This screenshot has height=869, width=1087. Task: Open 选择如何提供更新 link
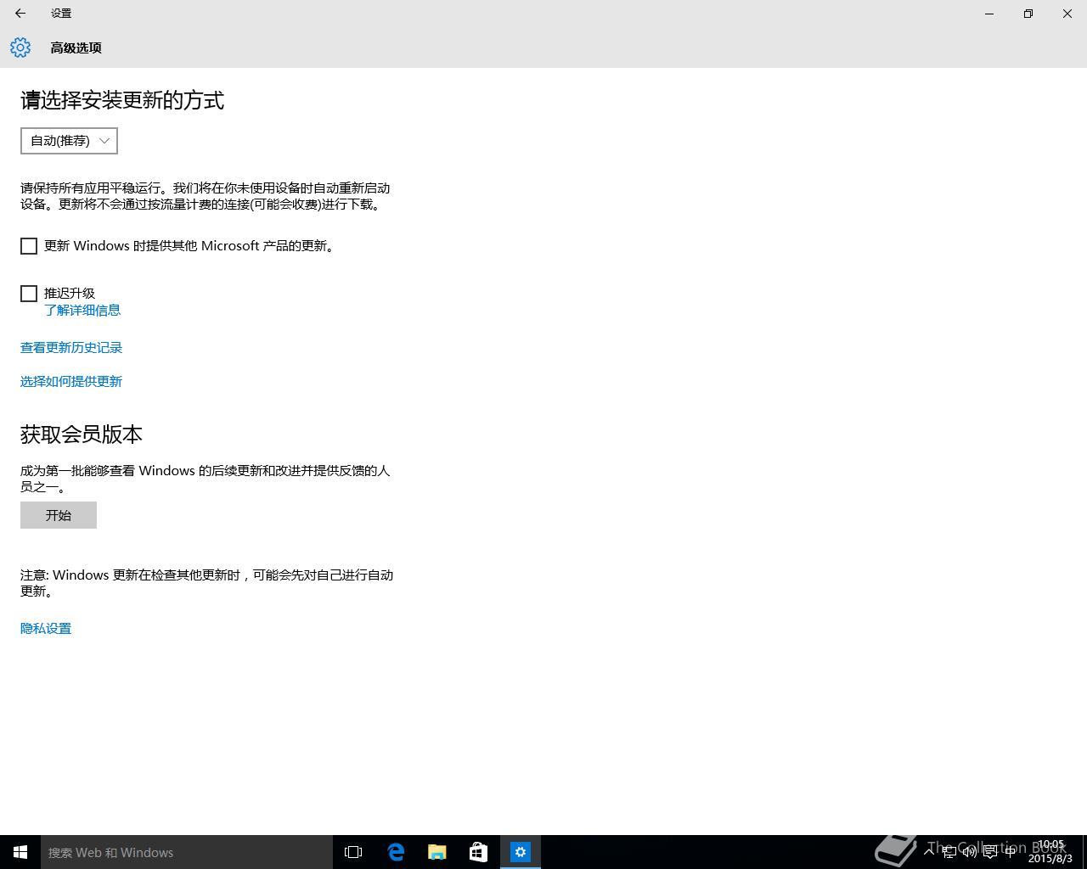(x=71, y=382)
